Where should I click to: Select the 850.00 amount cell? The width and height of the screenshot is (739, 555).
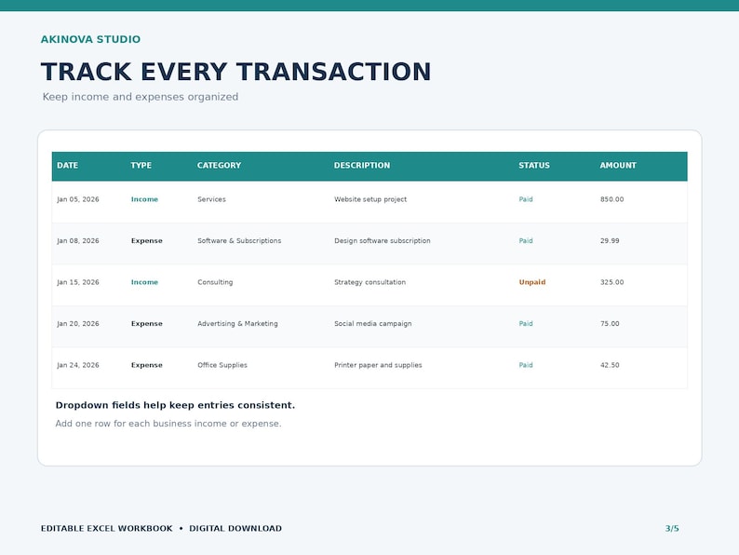(611, 199)
